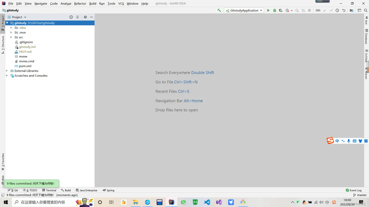
Task: Select the pom.xml file
Action: pos(25,66)
